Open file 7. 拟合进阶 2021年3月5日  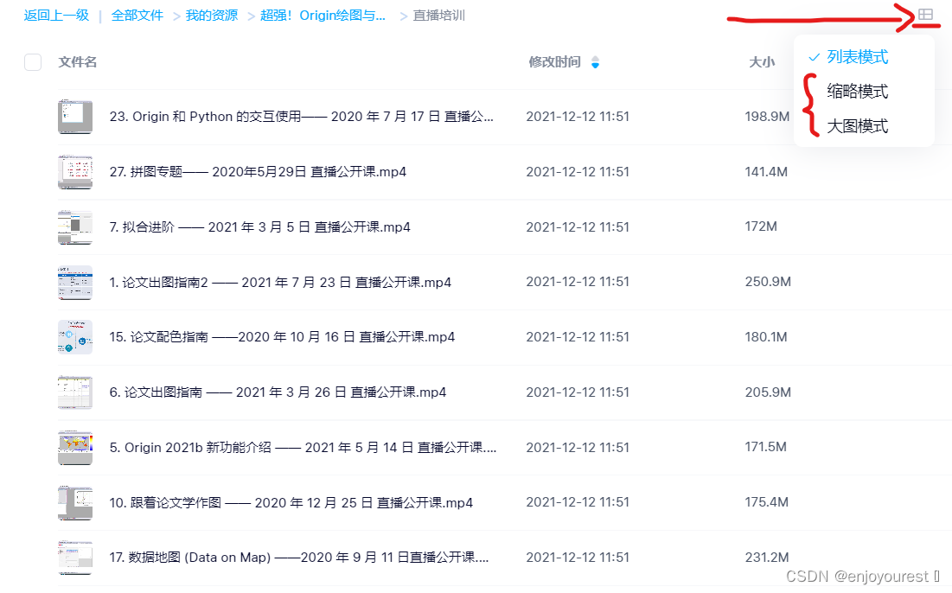point(260,227)
